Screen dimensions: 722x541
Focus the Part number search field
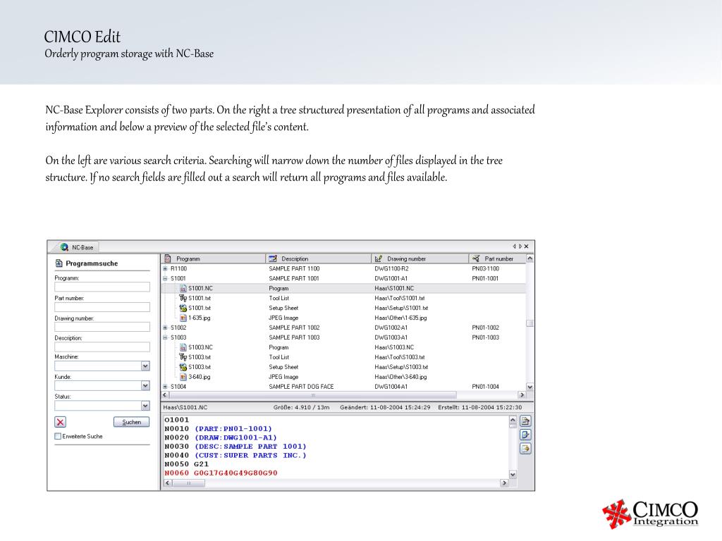click(x=102, y=307)
